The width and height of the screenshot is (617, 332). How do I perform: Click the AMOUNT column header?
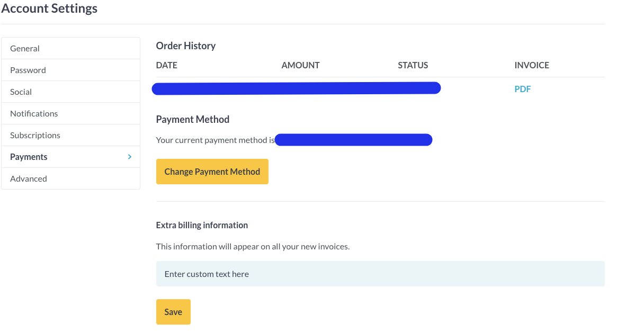[300, 65]
